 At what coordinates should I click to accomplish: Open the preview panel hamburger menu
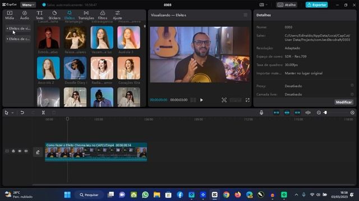pos(246,15)
